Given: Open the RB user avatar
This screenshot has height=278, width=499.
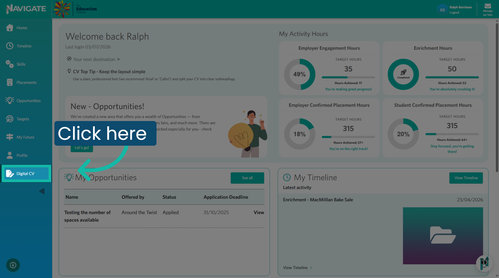Looking at the screenshot, I should [x=442, y=10].
